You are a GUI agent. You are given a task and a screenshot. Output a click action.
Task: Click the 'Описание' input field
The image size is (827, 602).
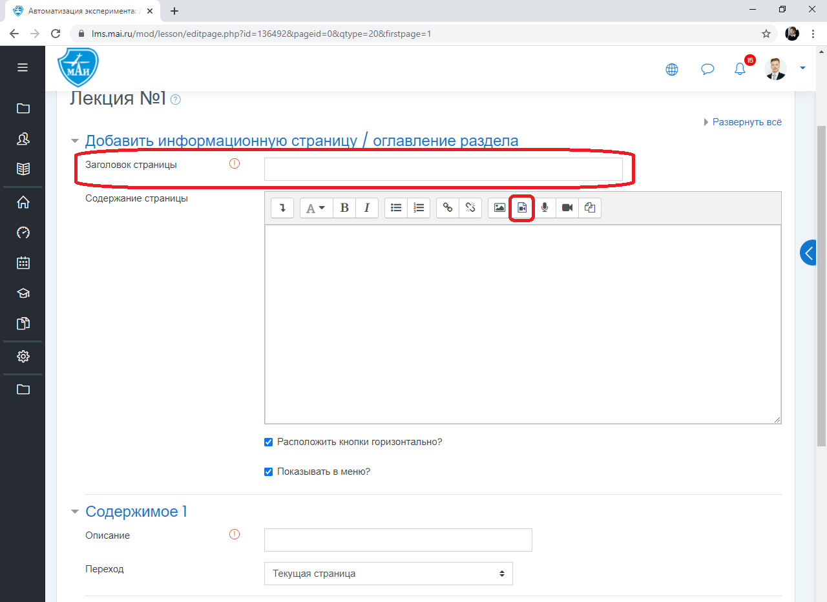pyautogui.click(x=398, y=540)
